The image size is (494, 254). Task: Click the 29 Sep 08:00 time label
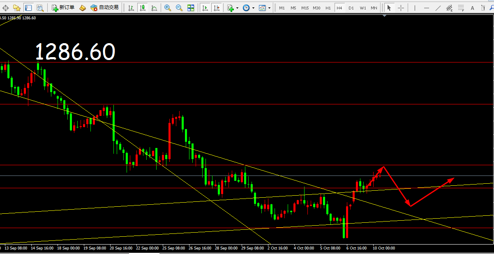[x=253, y=248]
